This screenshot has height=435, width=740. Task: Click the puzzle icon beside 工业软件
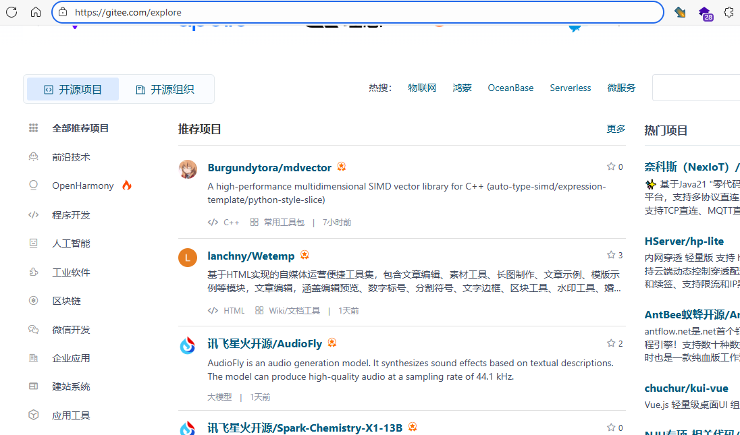[x=33, y=272]
